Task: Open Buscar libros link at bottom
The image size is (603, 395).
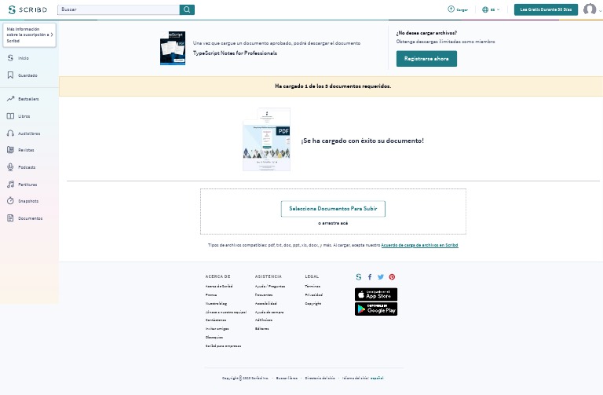Action: [x=287, y=378]
